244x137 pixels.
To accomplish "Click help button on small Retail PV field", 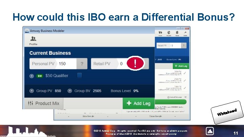I will pos(184,46).
